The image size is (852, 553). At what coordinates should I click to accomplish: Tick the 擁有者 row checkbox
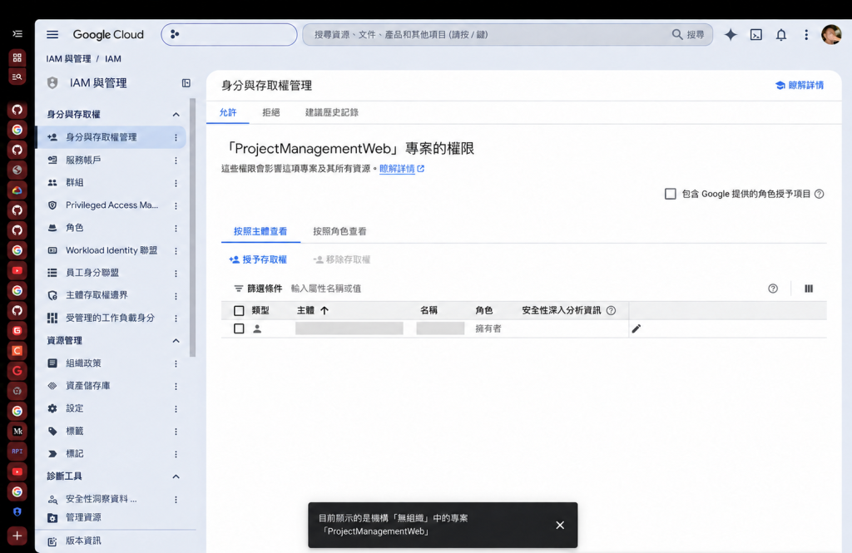[x=239, y=328]
